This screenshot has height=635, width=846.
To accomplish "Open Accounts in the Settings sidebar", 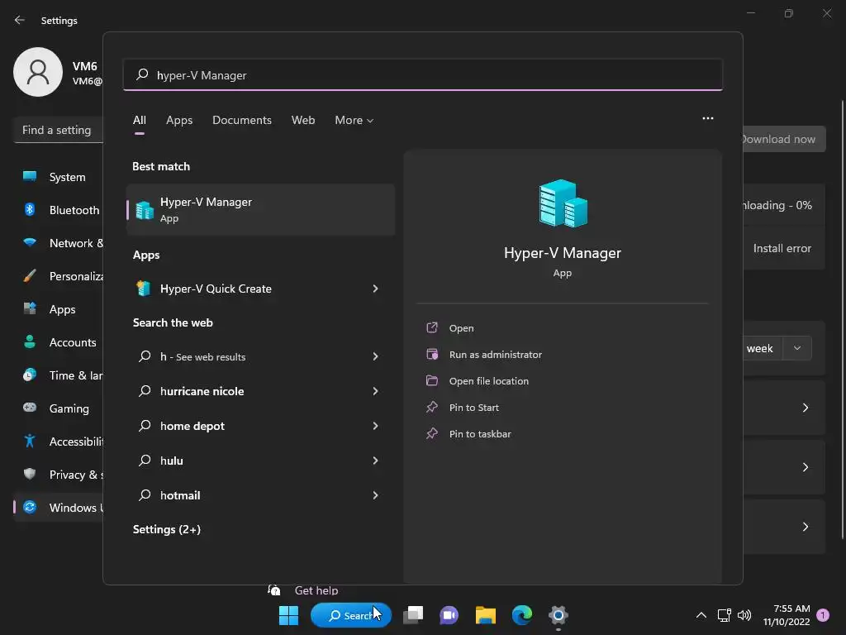I will click(x=59, y=342).
